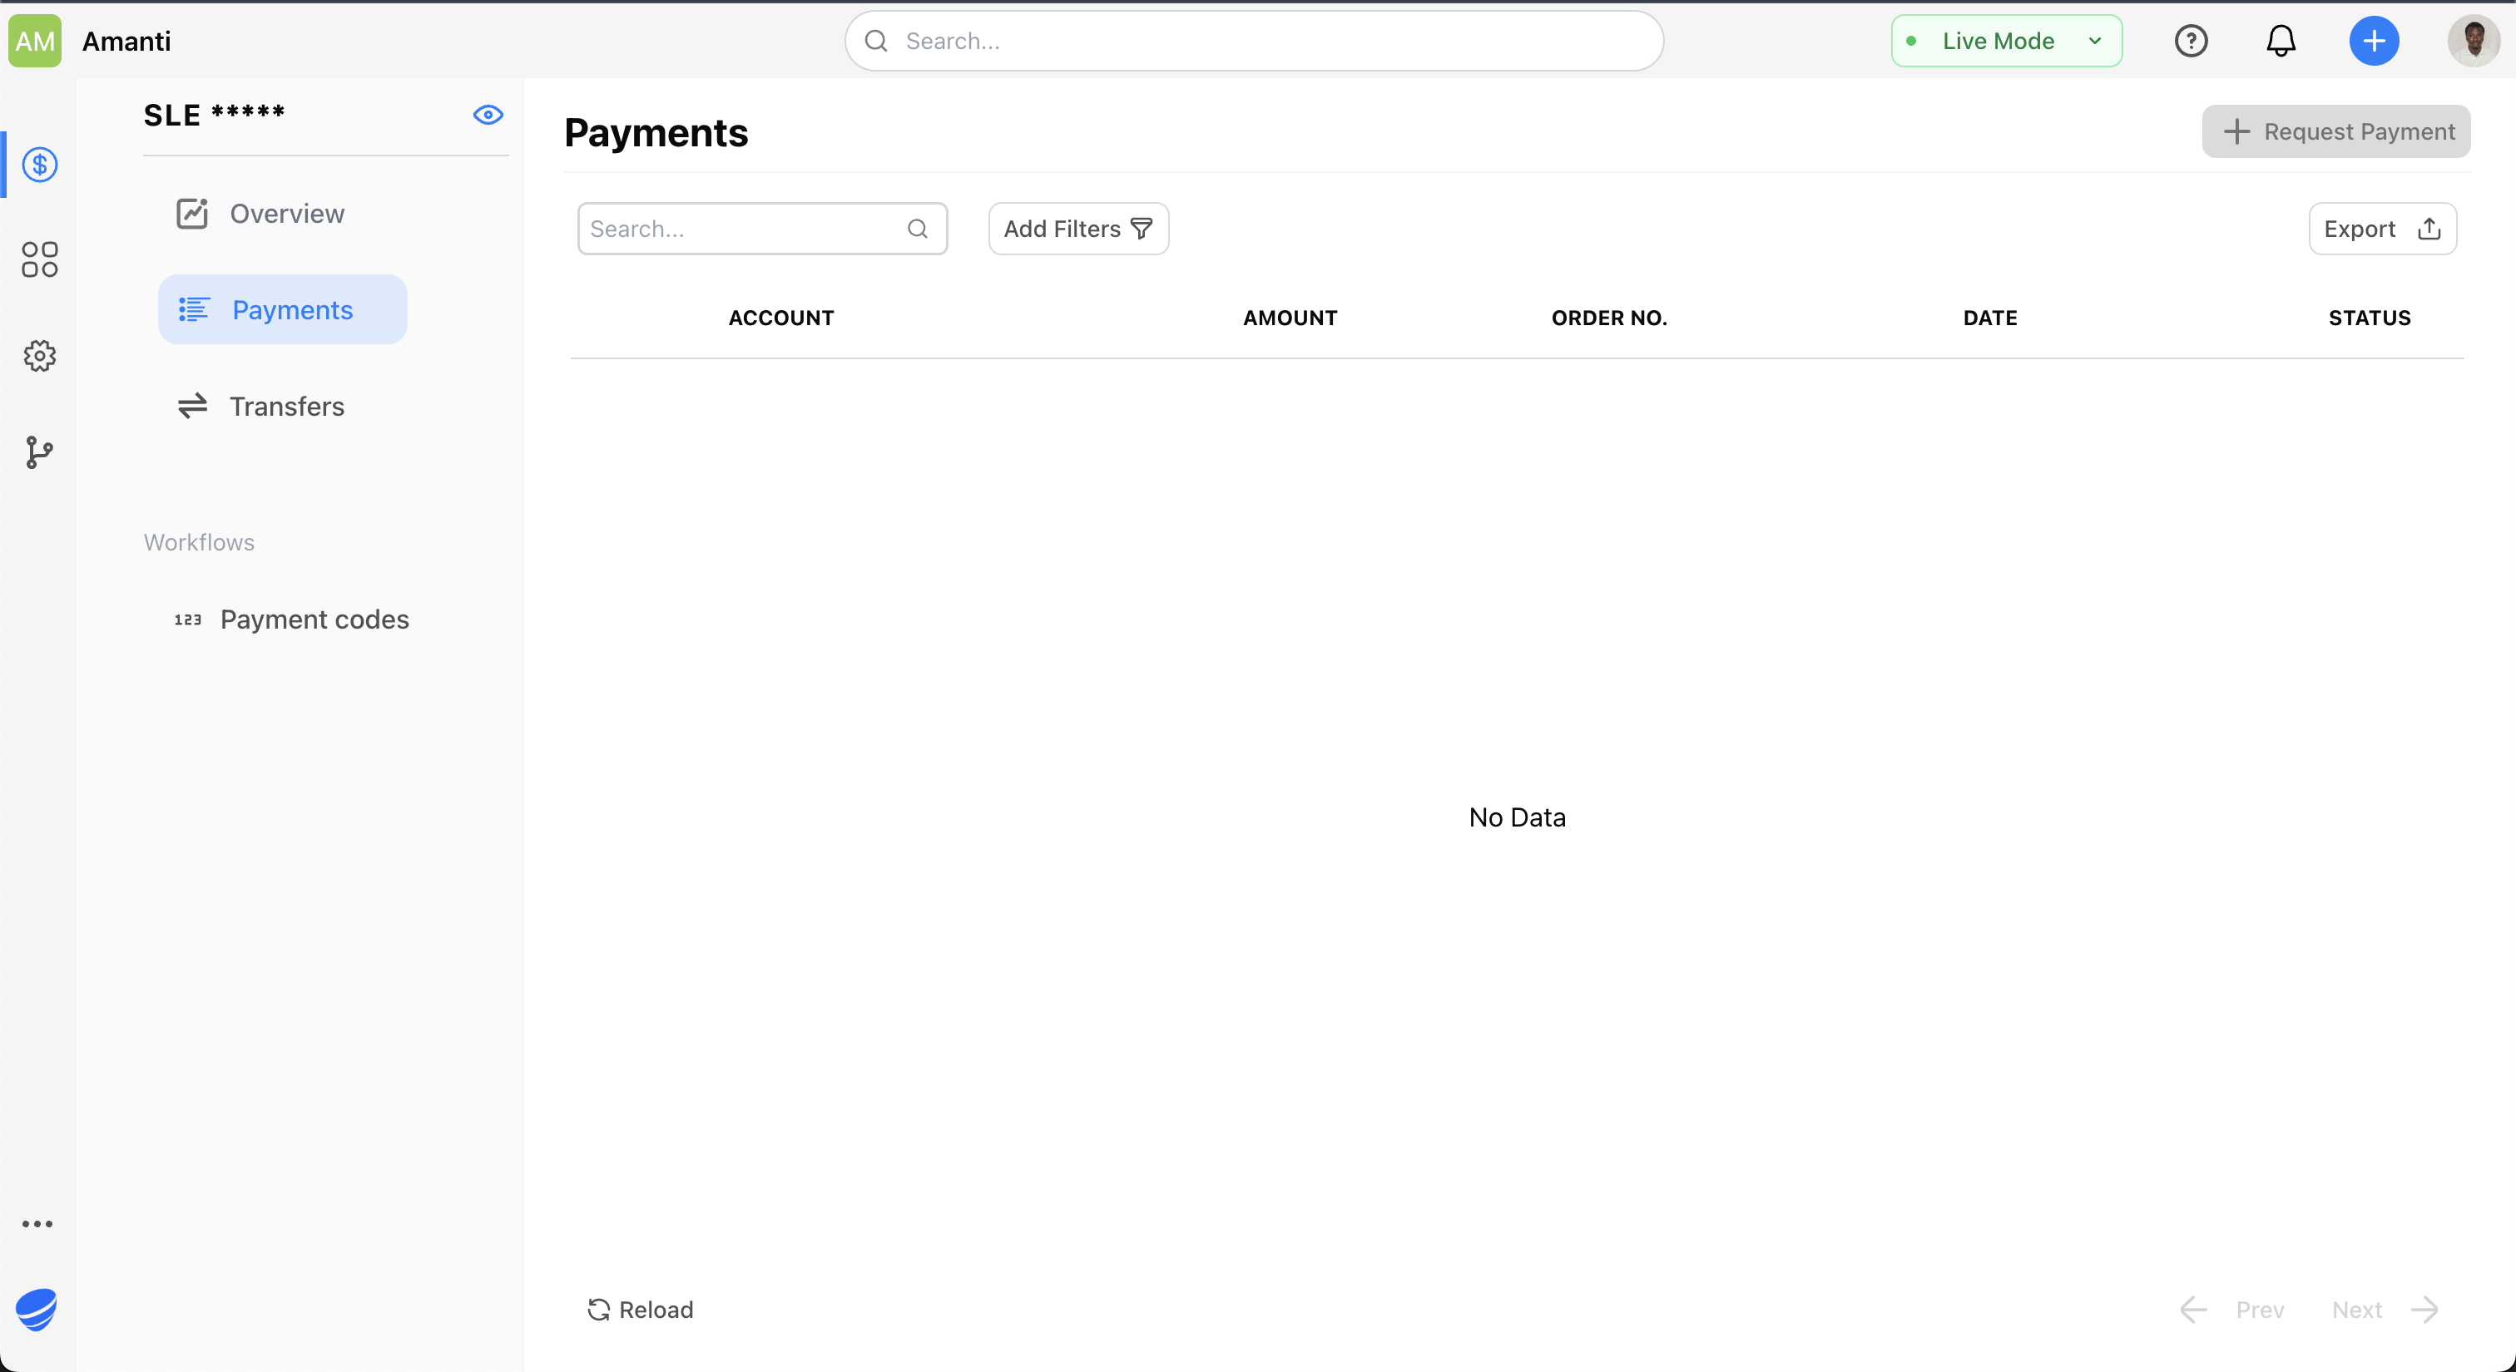Open the help question mark icon
The width and height of the screenshot is (2516, 1372).
click(2191, 41)
